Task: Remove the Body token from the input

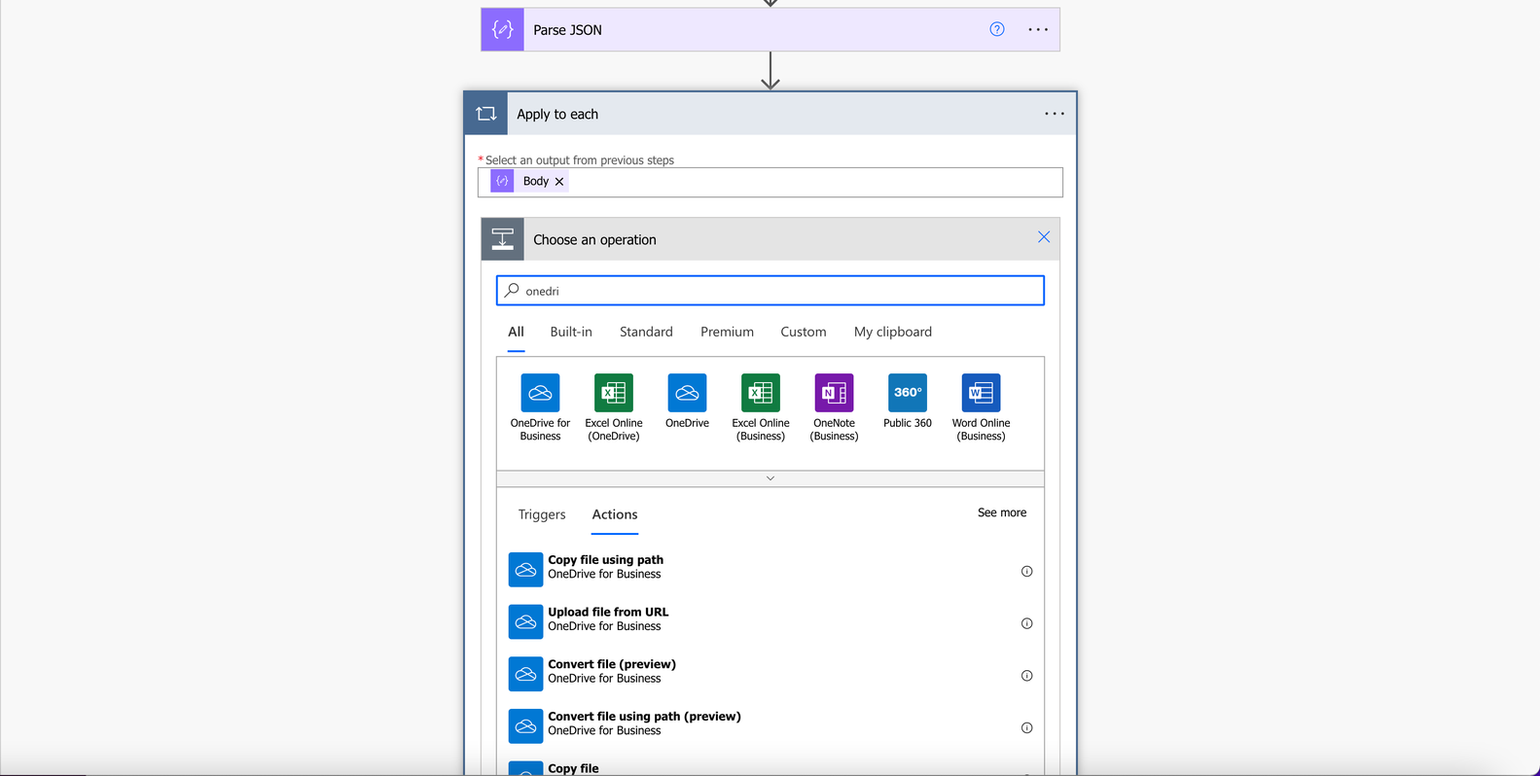Action: coord(559,182)
